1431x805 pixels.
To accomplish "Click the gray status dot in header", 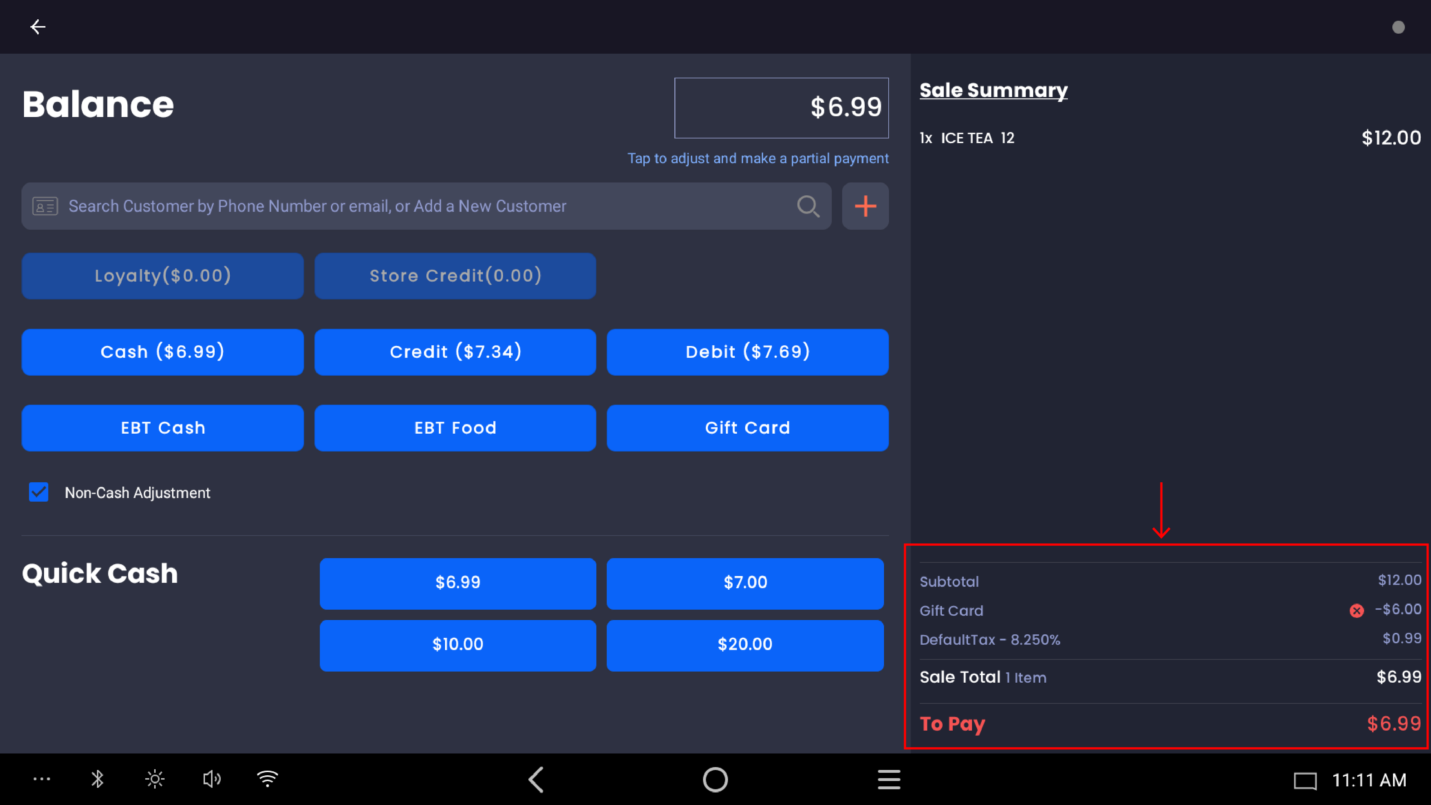I will pyautogui.click(x=1398, y=27).
